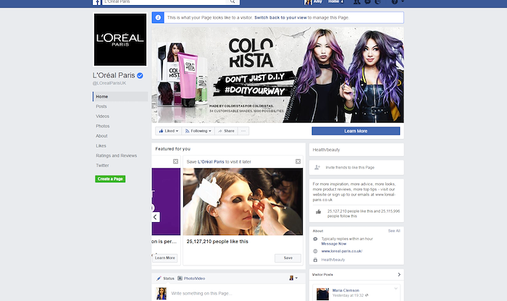Viewport: 507px width, 301px height.
Task: Open the Messenger icon in top bar
Action: pyautogui.click(x=368, y=1)
